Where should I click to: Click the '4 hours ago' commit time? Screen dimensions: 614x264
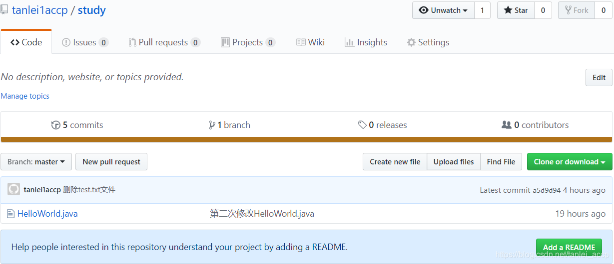[x=584, y=190]
